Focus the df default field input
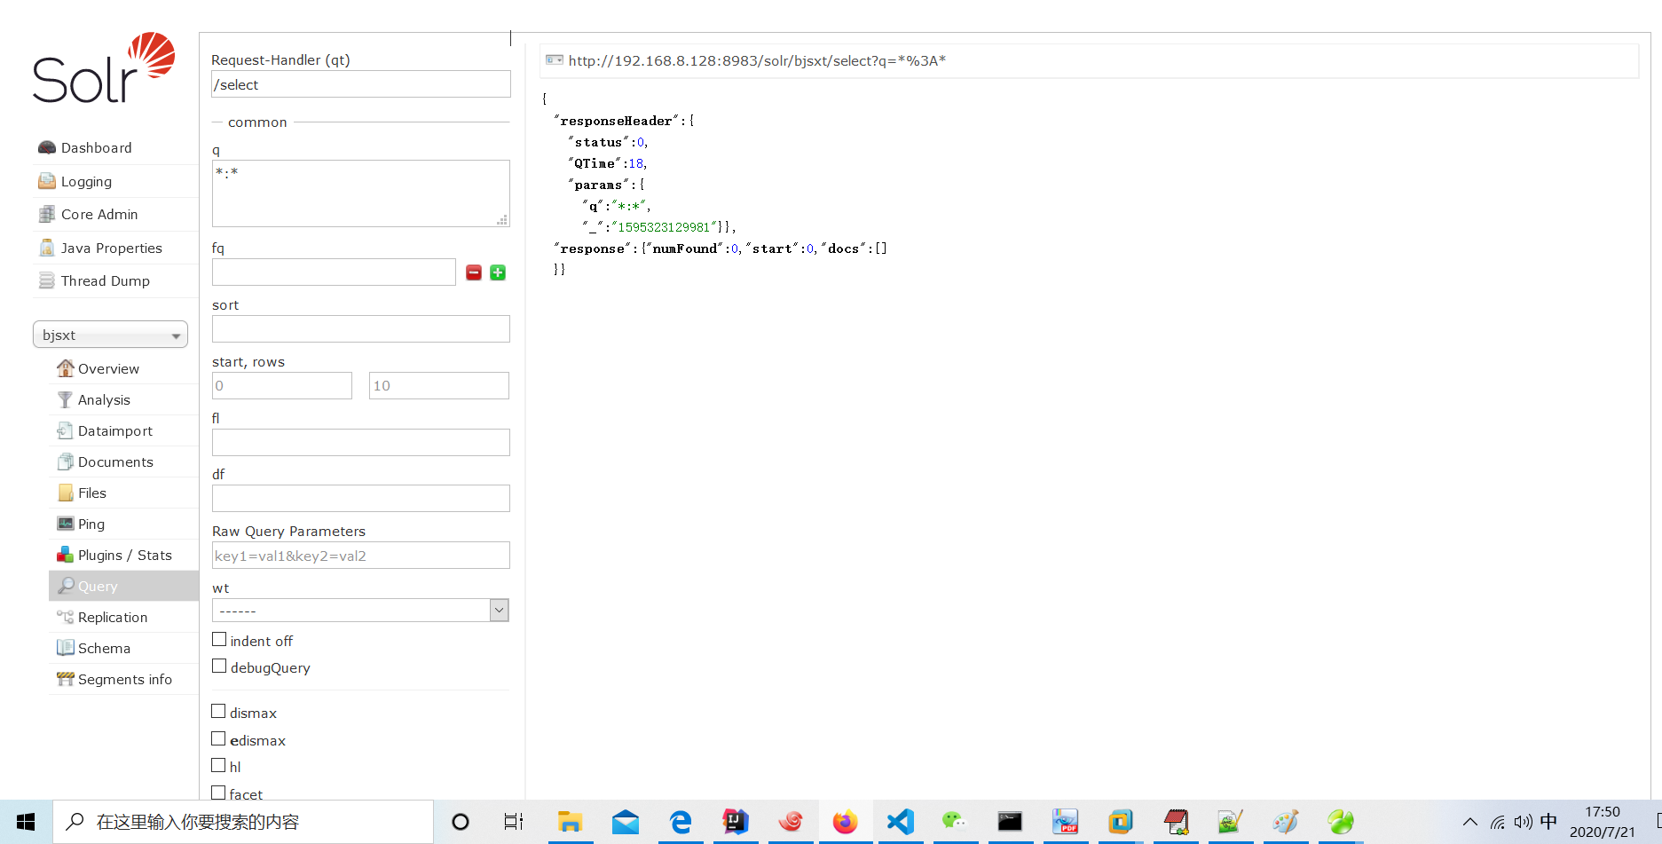The image size is (1662, 844). (x=361, y=498)
